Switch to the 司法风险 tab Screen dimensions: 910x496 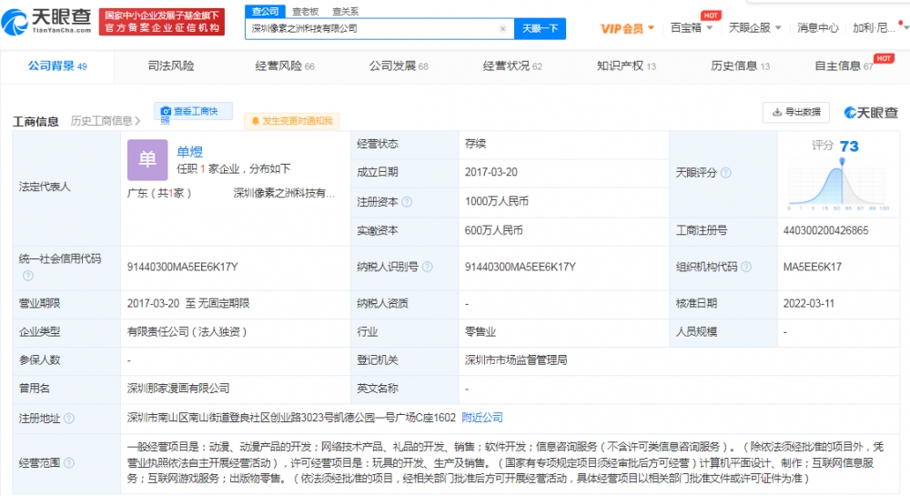pyautogui.click(x=171, y=66)
